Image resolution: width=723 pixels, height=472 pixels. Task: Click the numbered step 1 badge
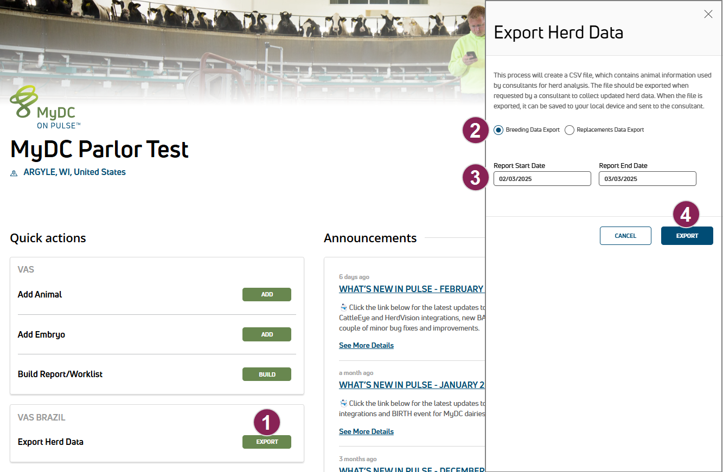[266, 422]
